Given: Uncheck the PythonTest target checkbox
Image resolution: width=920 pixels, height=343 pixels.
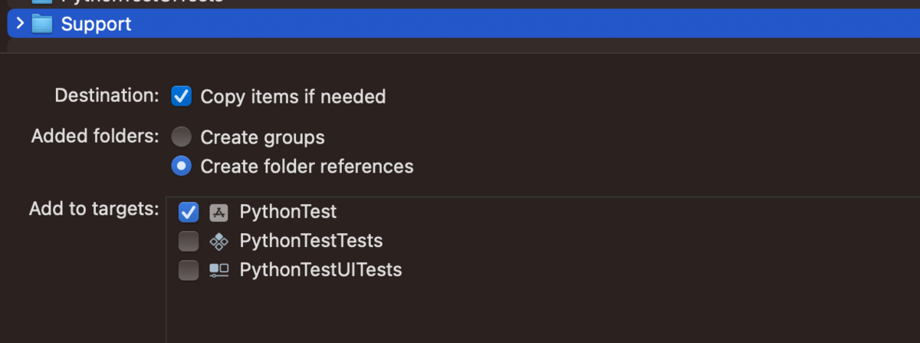Looking at the screenshot, I should [x=188, y=212].
